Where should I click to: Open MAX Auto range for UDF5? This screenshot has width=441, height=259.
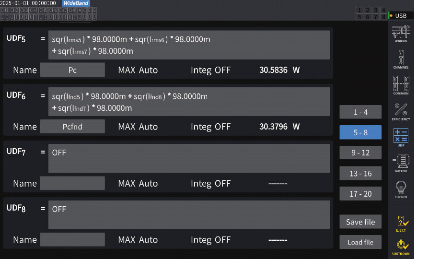click(138, 70)
